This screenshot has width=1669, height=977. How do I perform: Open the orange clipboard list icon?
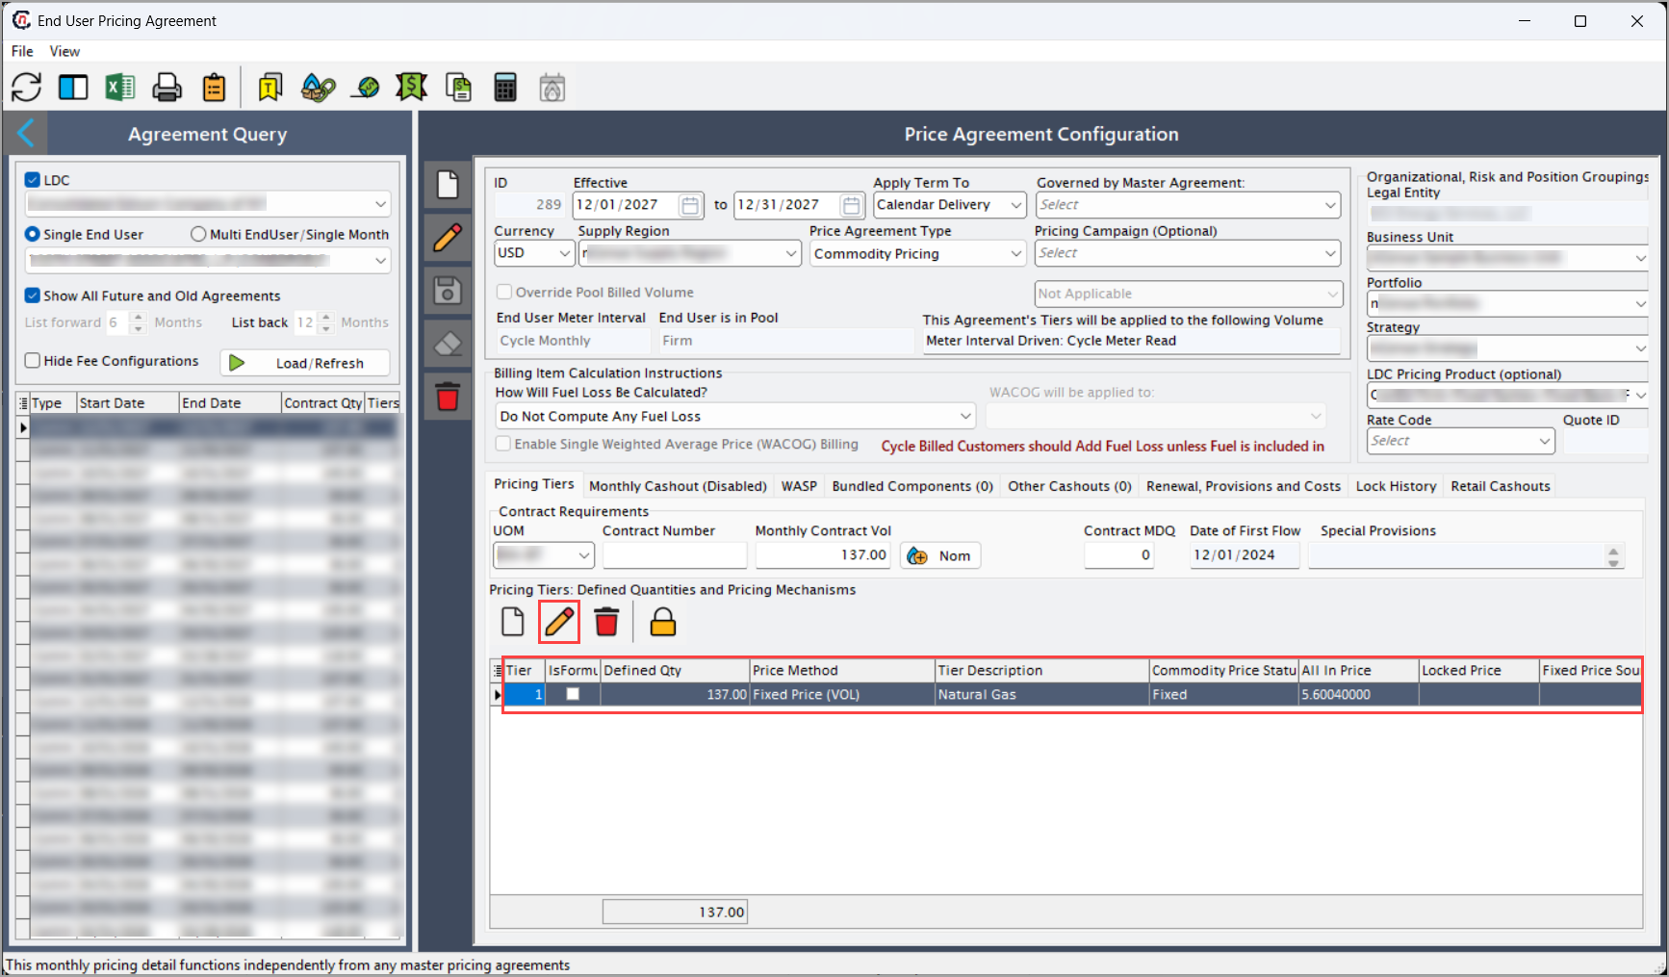coord(214,88)
